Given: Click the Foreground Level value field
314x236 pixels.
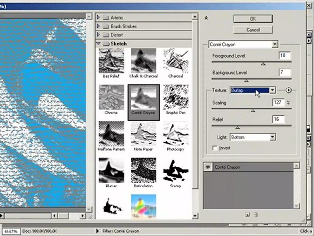Looking at the screenshot, I should click(x=285, y=55).
